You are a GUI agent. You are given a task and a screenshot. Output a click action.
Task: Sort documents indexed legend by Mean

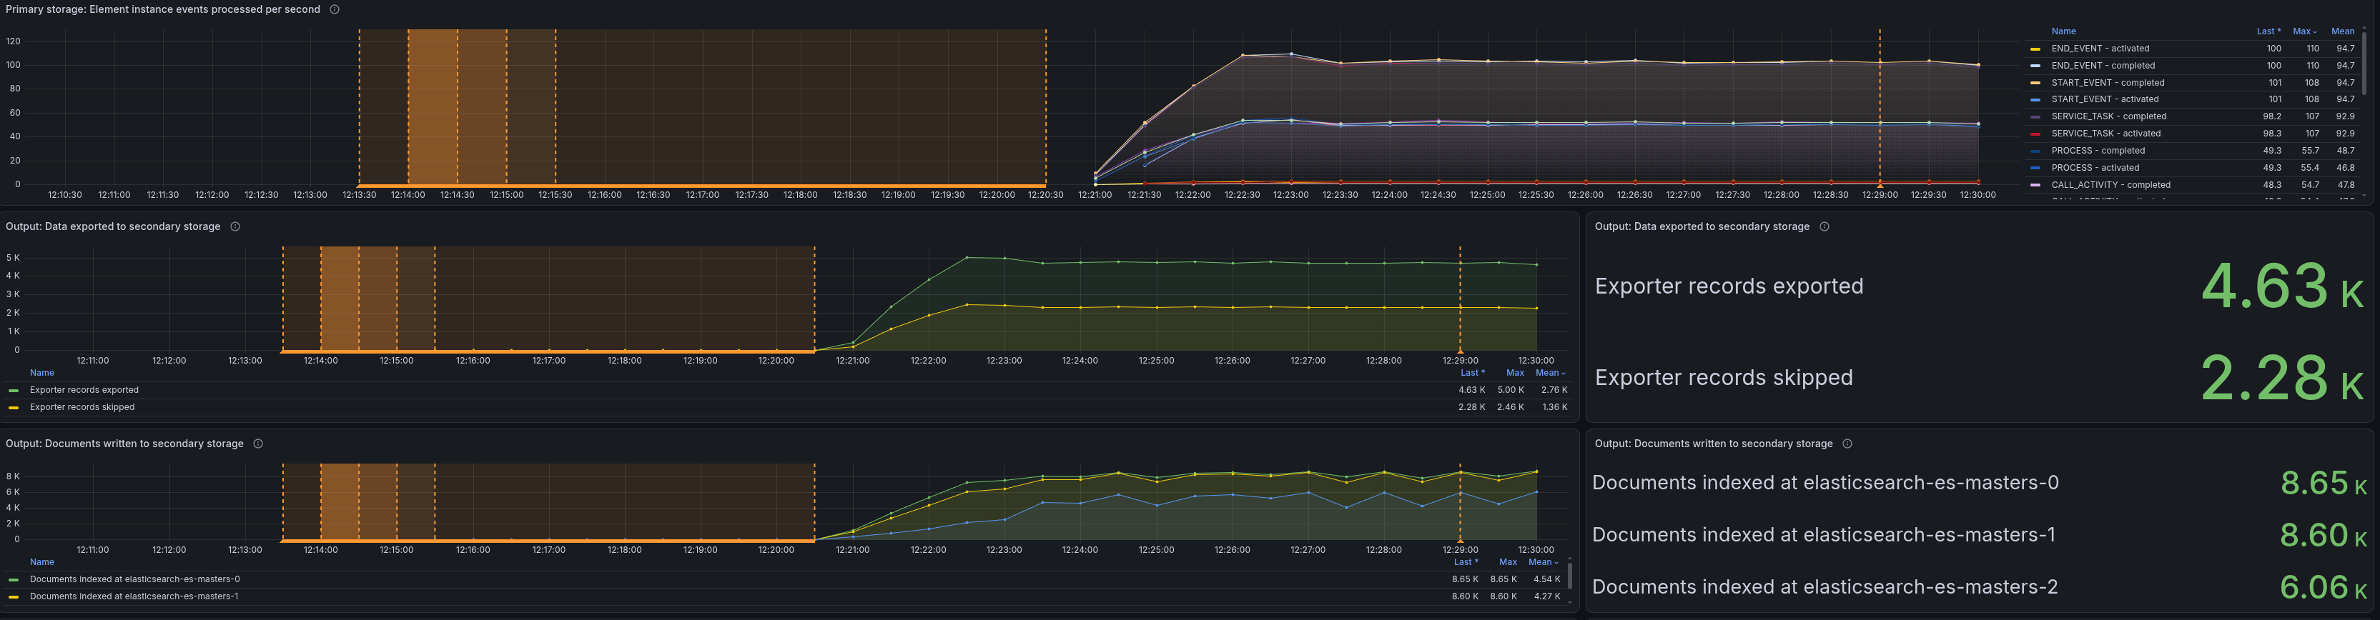[x=1543, y=562]
